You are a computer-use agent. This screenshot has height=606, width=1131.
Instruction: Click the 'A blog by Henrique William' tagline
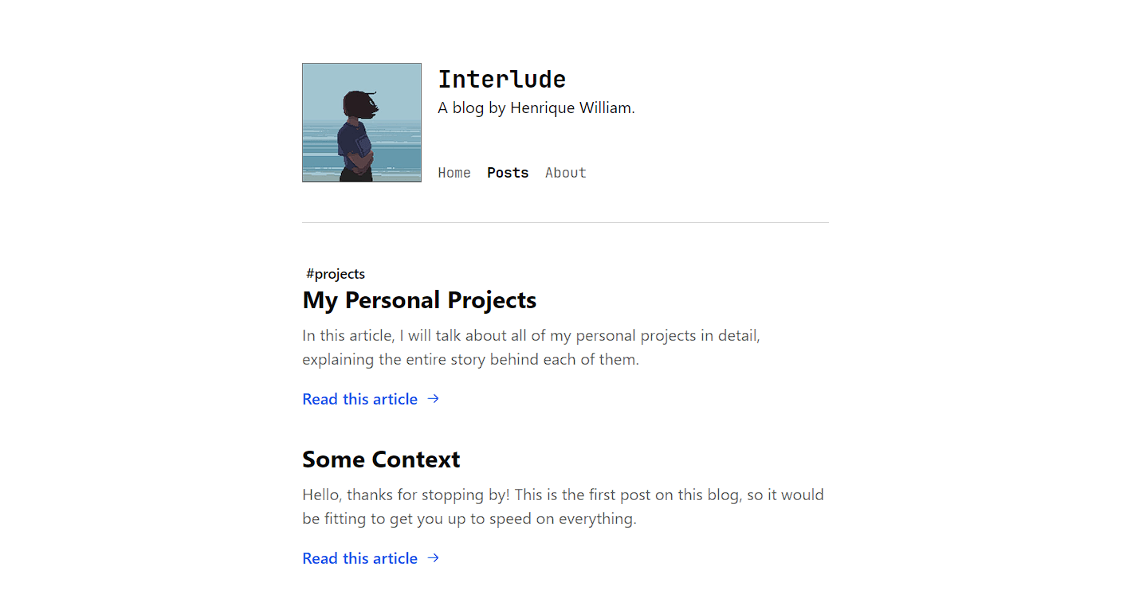536,108
